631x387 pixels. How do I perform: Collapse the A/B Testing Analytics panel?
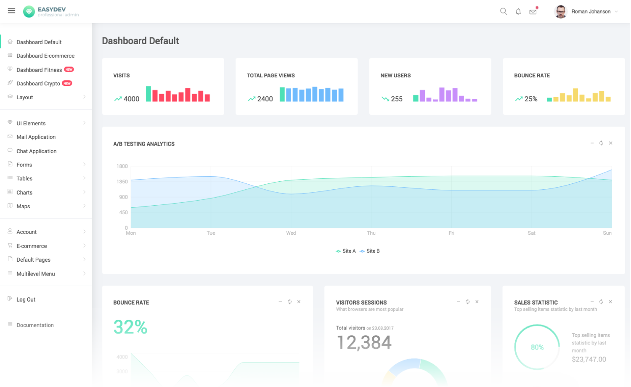592,143
